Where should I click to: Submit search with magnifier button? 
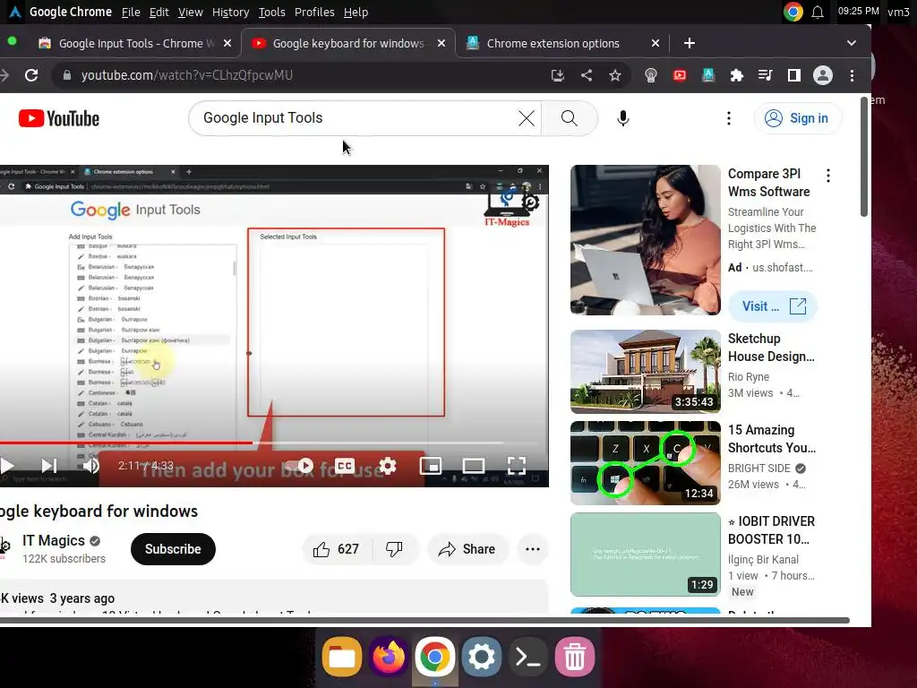[569, 118]
